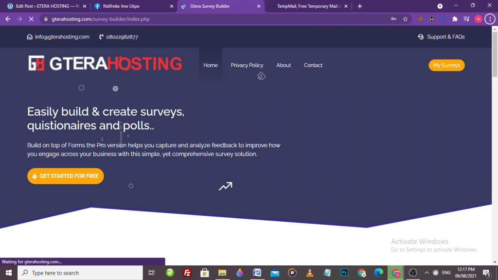The height and width of the screenshot is (280, 498).
Task: Switch to Ndifreke Ime Ukpe Facebook tab
Action: pos(133,6)
